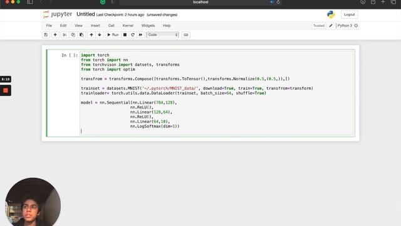This screenshot has width=401, height=226.
Task: Open the command palette keyboard icon
Action: [x=186, y=35]
